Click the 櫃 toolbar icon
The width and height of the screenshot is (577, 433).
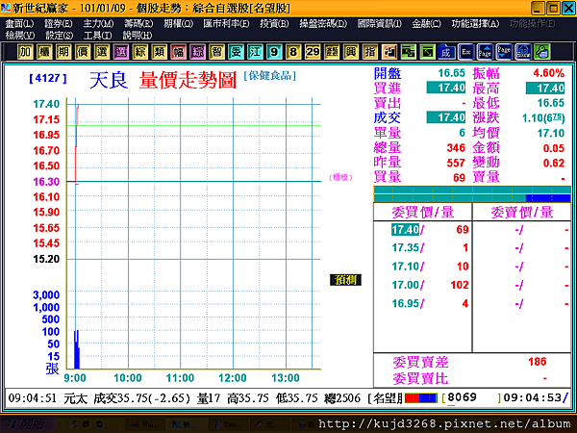point(44,52)
